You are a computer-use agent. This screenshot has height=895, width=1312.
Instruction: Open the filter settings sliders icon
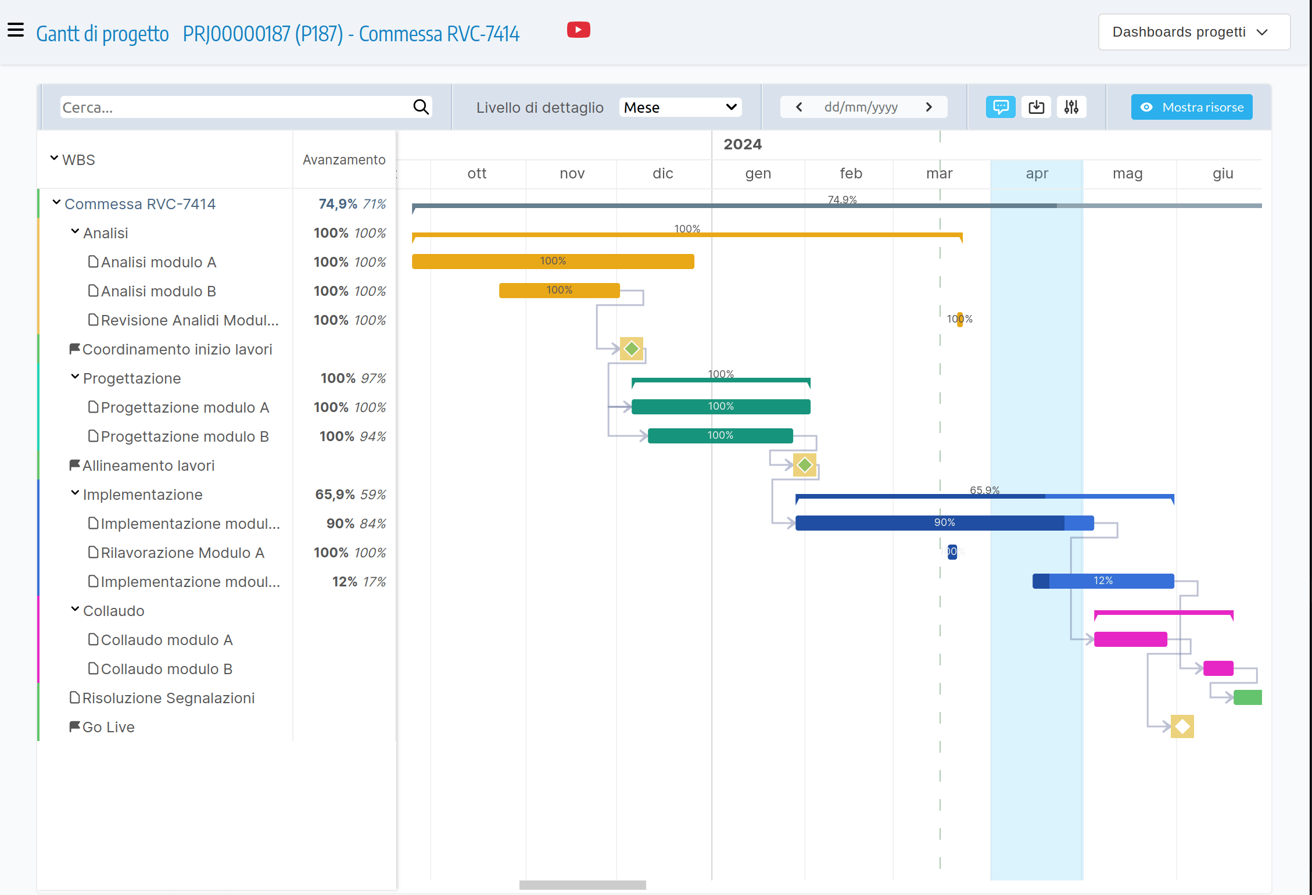[x=1071, y=107]
